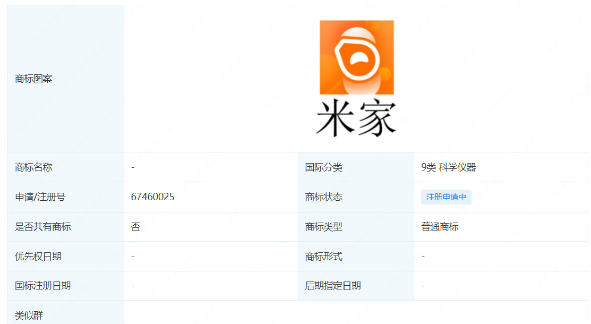Click the 类似群 row label

pyautogui.click(x=29, y=316)
